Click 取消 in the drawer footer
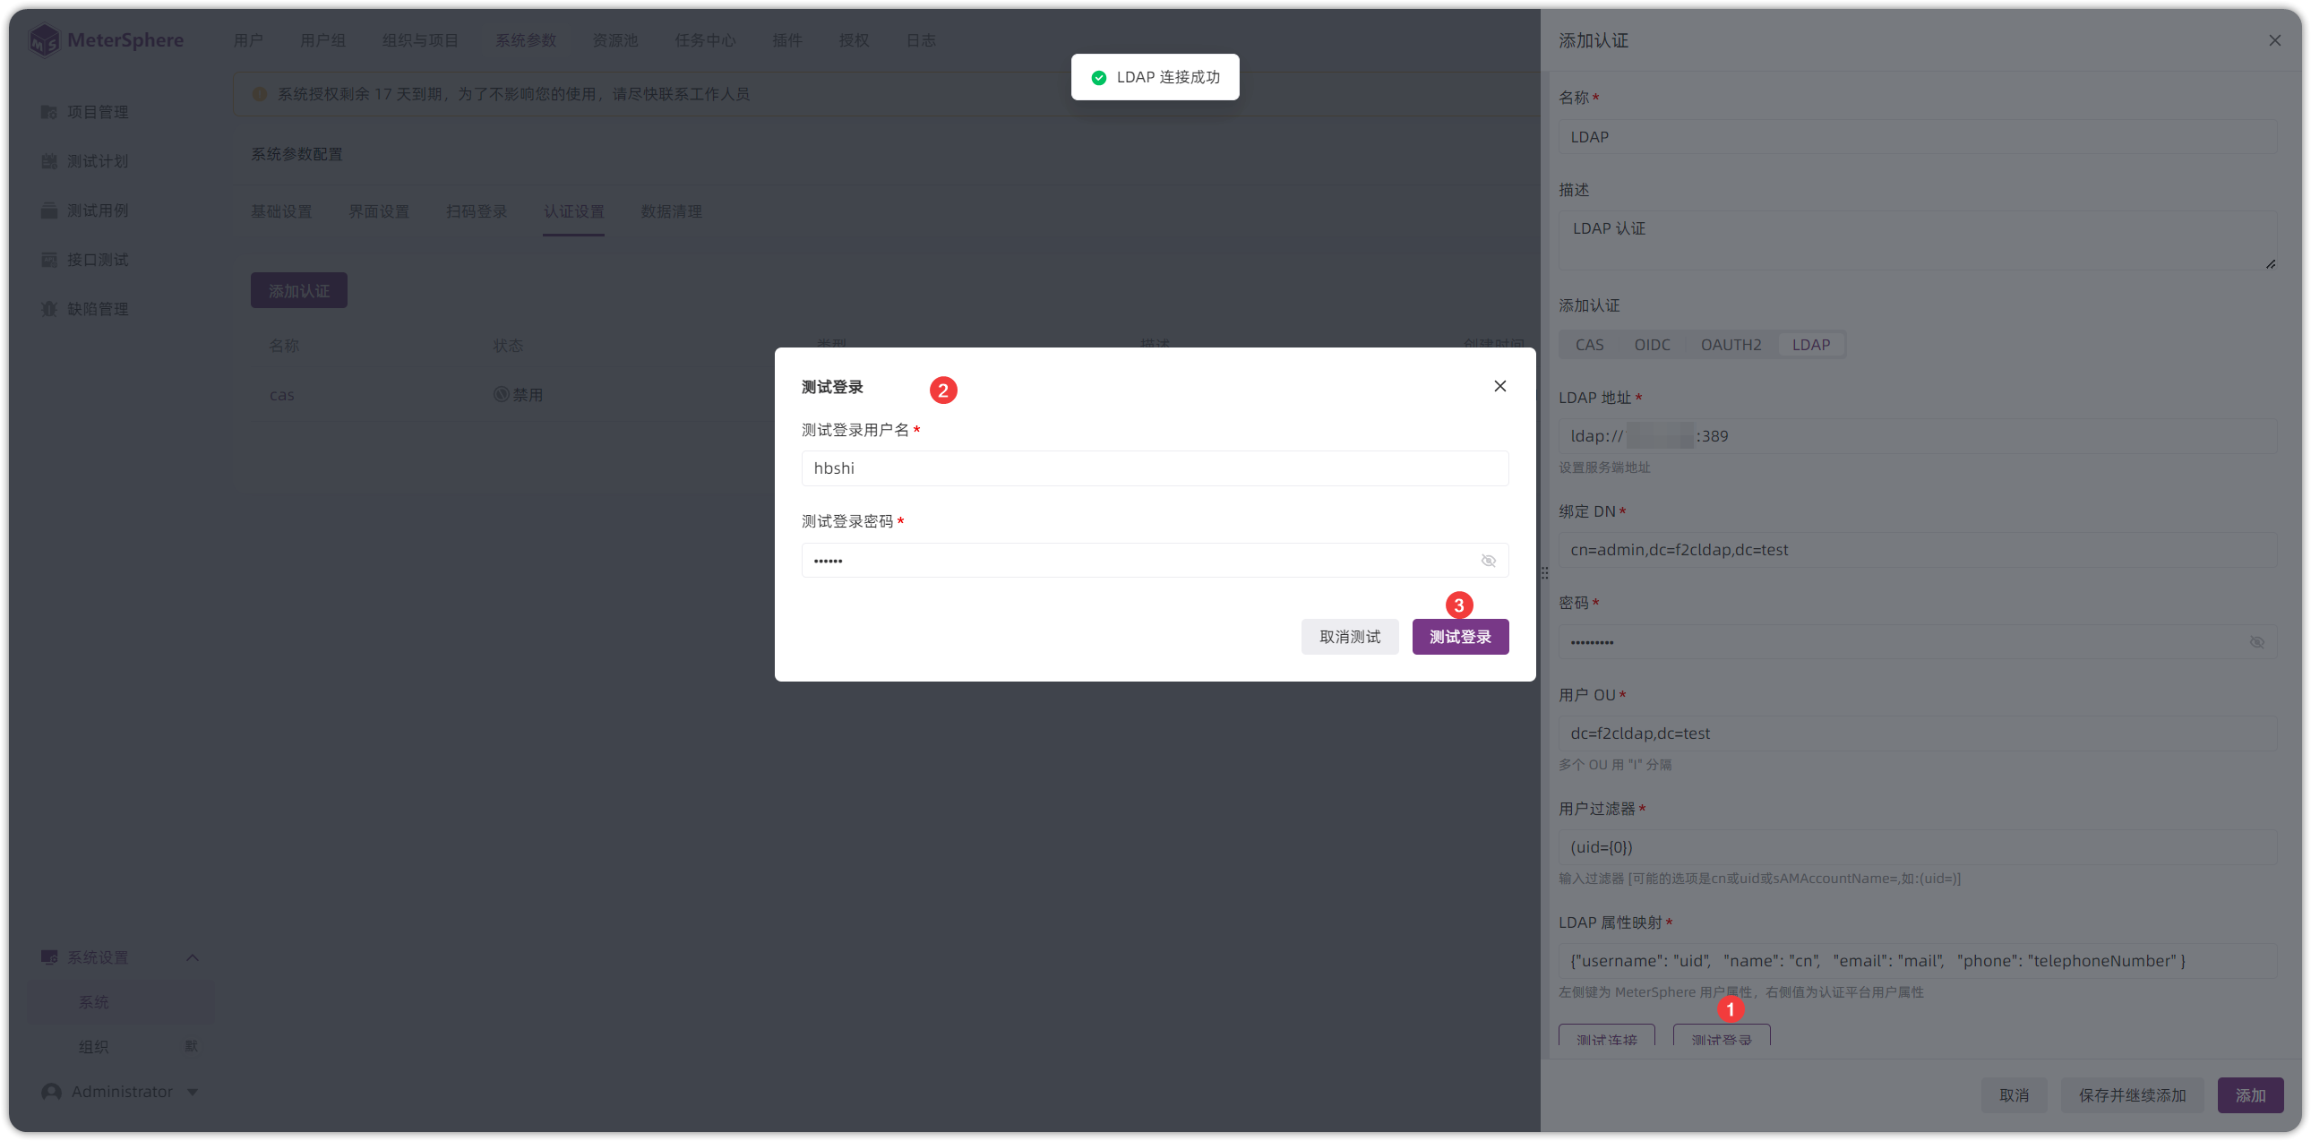This screenshot has width=2311, height=1141. [x=2013, y=1095]
